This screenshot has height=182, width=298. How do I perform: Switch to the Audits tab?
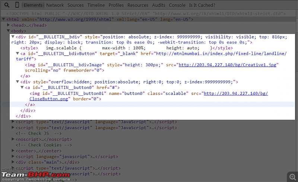[159, 5]
